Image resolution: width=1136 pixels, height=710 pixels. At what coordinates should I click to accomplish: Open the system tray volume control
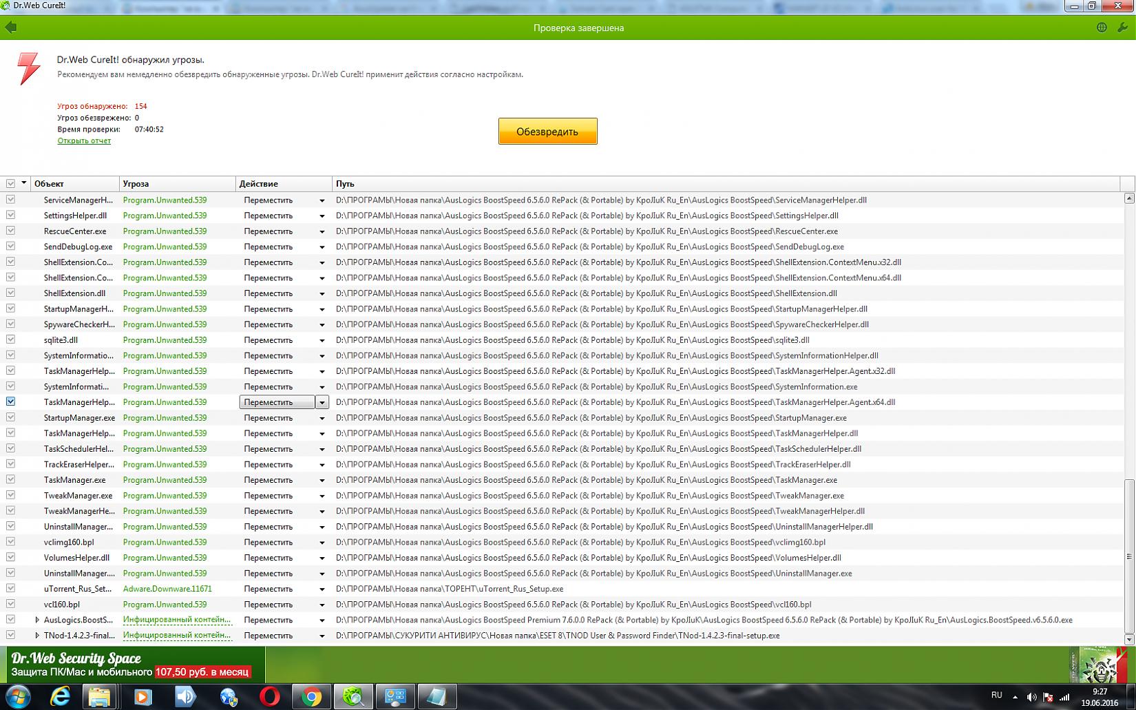[x=1031, y=697]
